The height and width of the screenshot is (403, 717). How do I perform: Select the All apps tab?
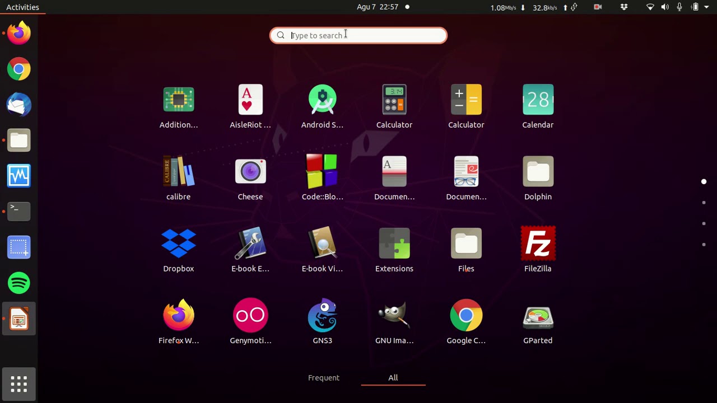[x=393, y=378]
